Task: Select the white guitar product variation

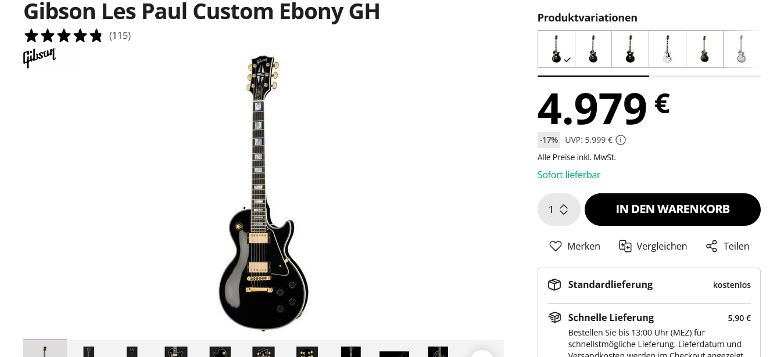Action: (667, 49)
